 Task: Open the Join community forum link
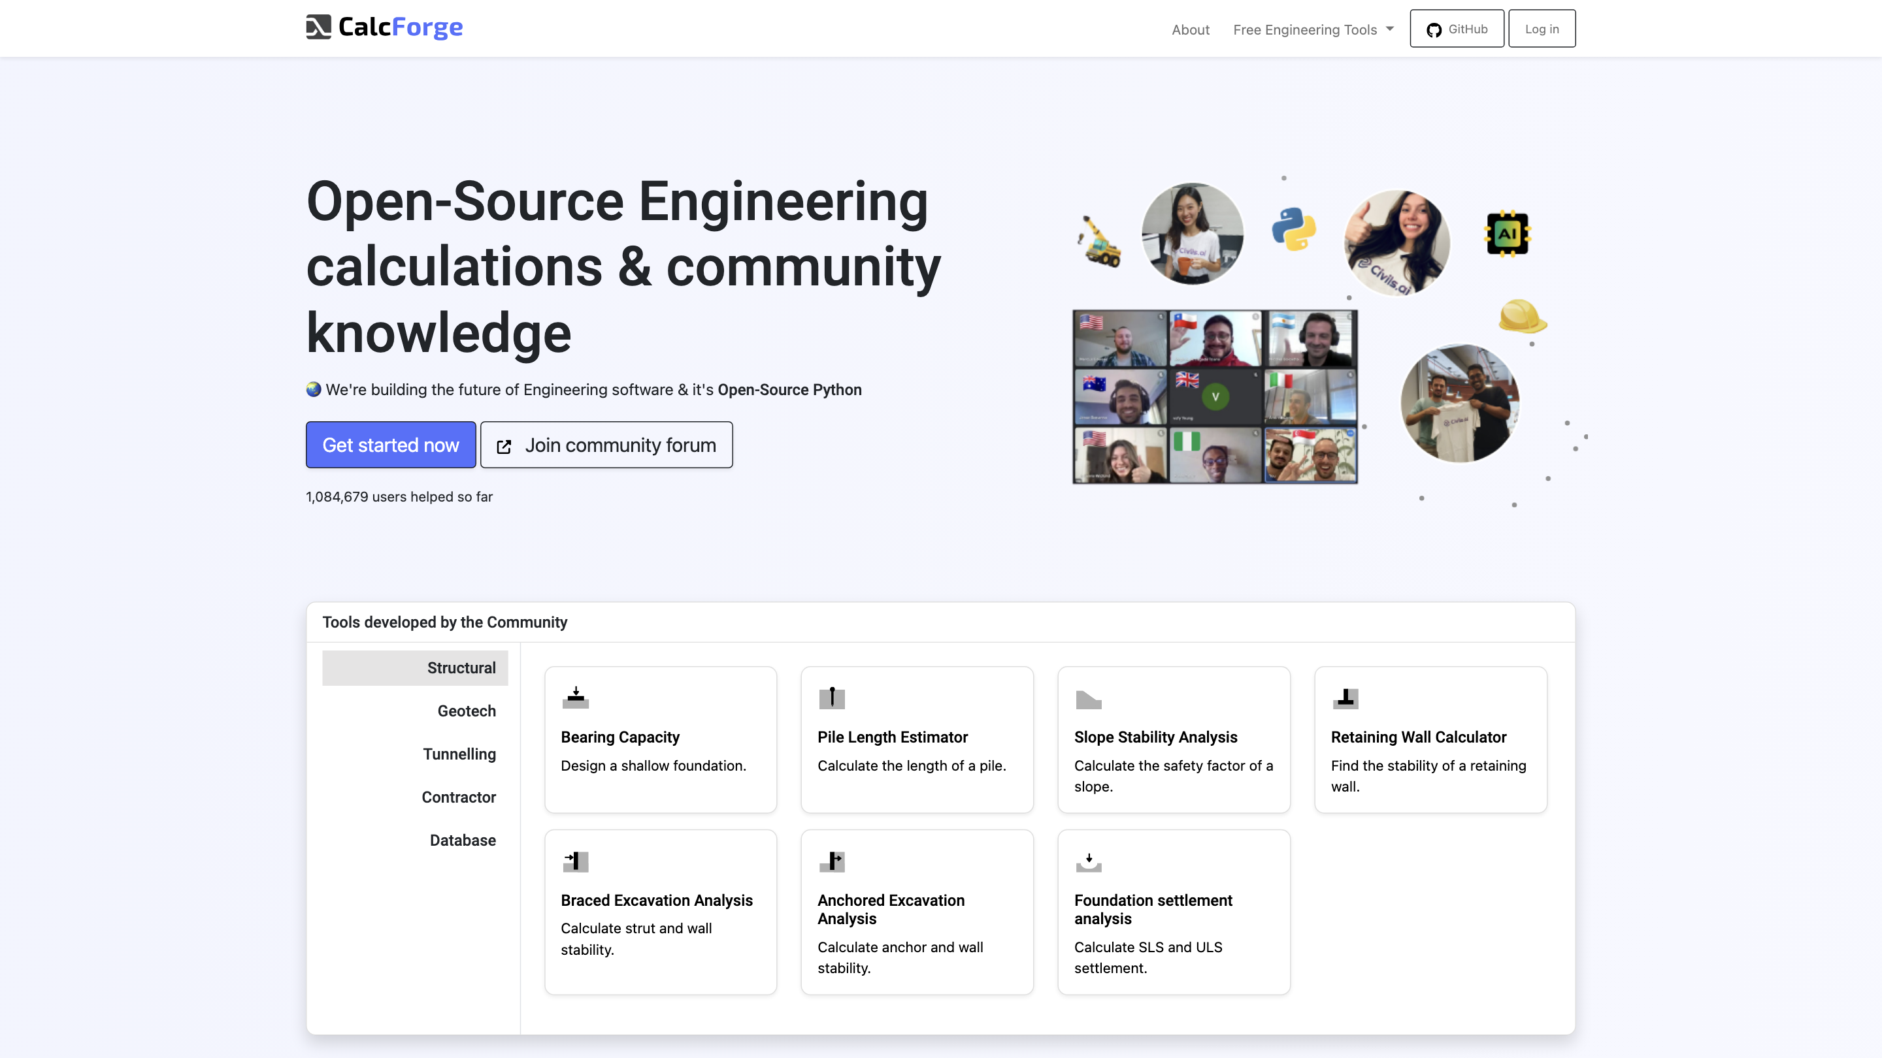606,445
